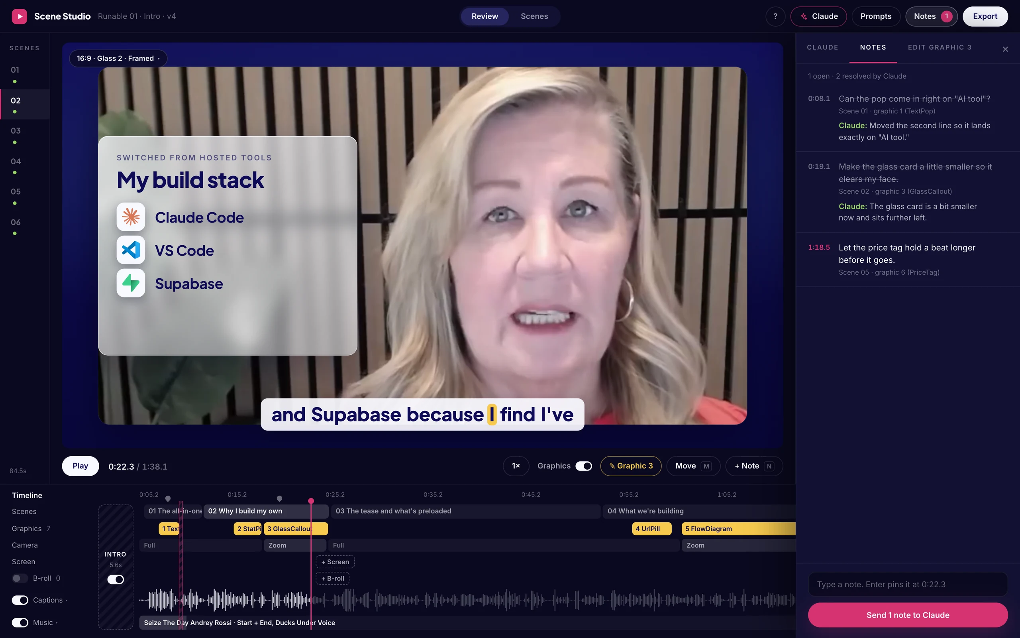The height and width of the screenshot is (638, 1020).
Task: Turn off the Captions toggle
Action: click(20, 600)
